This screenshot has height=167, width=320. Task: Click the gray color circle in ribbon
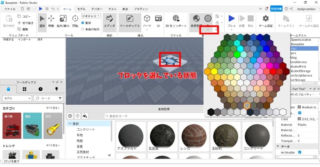pos(208,18)
